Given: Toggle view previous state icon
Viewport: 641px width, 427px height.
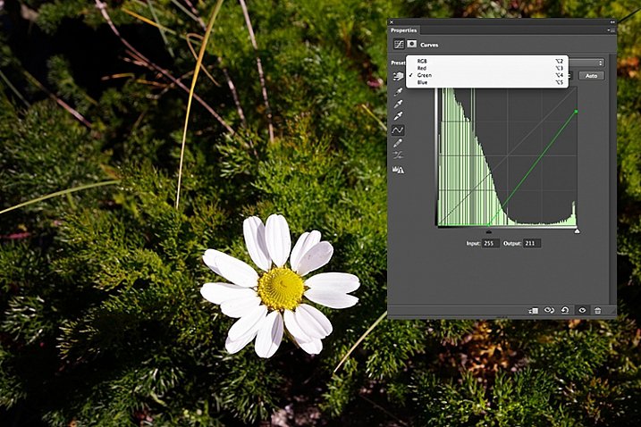Looking at the screenshot, I should (x=550, y=310).
